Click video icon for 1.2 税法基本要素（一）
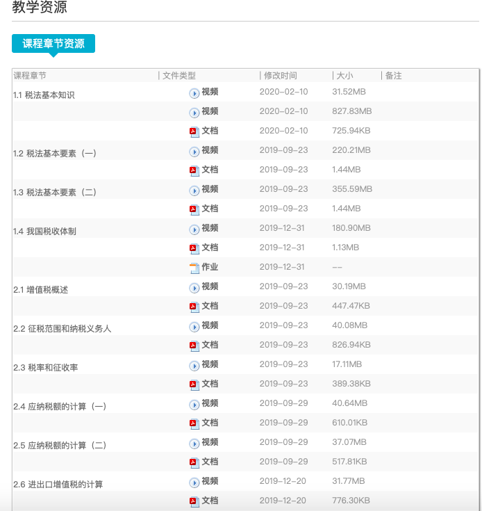 pos(194,151)
